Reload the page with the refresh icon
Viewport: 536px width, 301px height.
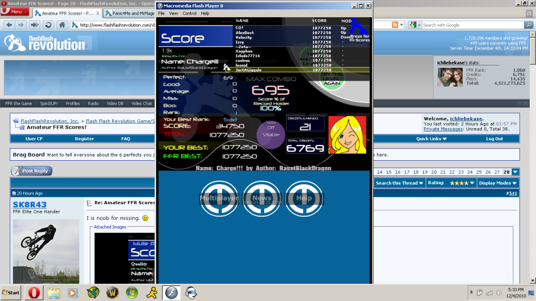point(48,25)
